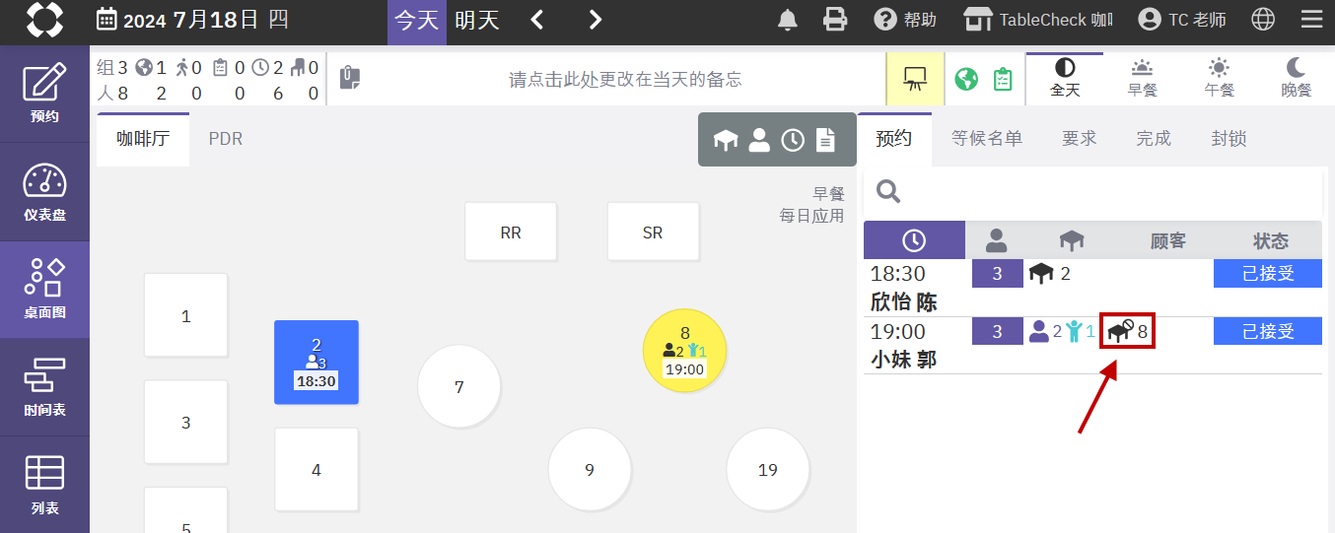Open the 小妹 郭 reservation
Image resolution: width=1335 pixels, height=533 pixels.
[1092, 346]
